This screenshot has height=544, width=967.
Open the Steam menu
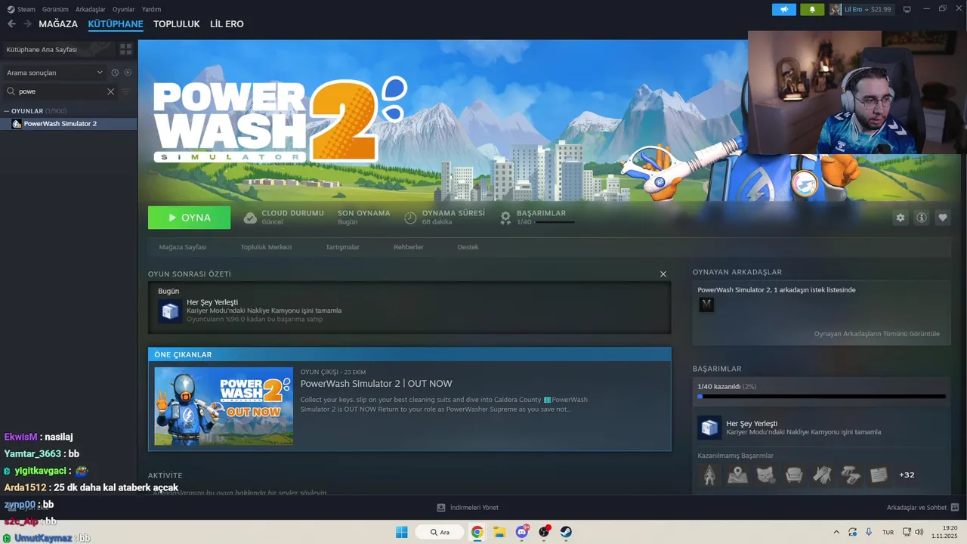point(21,9)
